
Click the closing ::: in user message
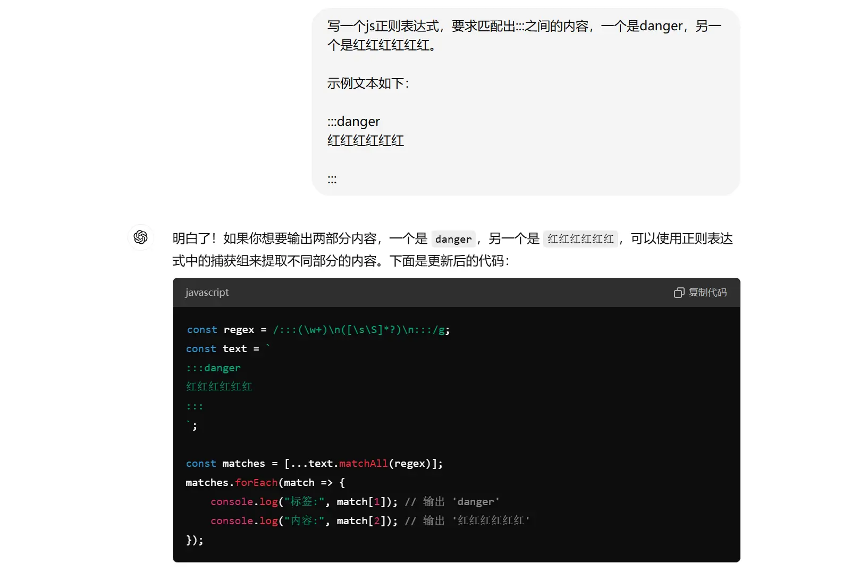332,179
